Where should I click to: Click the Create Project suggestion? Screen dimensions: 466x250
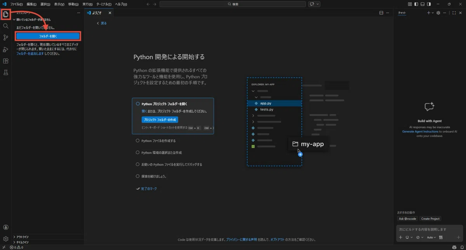click(430, 219)
